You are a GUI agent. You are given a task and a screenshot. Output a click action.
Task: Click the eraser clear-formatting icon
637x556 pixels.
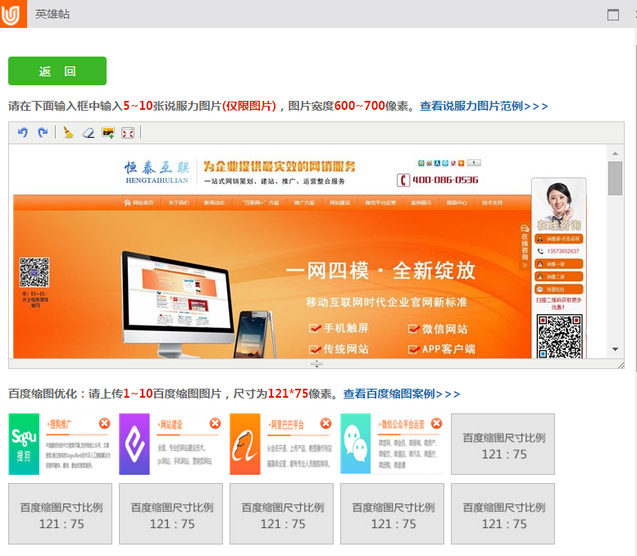pyautogui.click(x=89, y=132)
